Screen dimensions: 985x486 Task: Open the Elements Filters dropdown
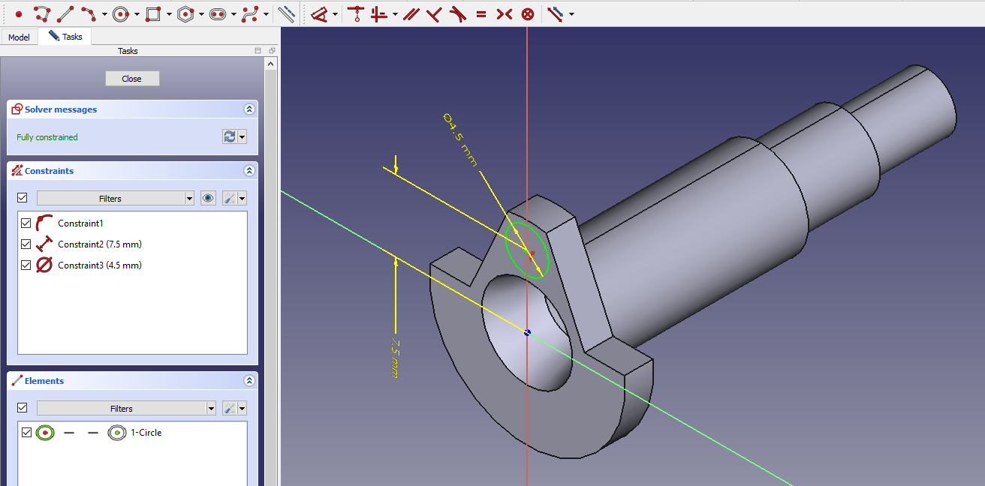126,408
